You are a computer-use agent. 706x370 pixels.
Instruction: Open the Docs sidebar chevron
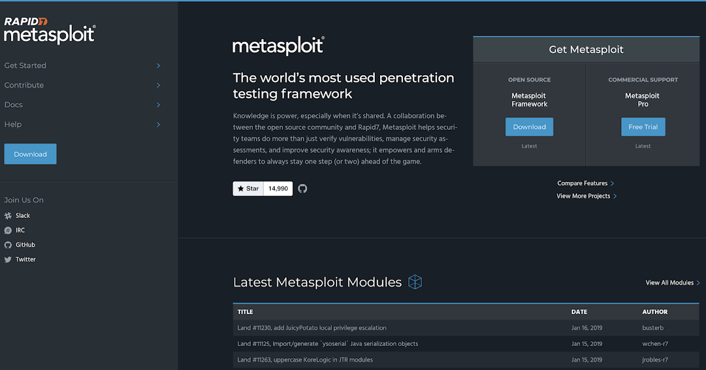coord(158,105)
